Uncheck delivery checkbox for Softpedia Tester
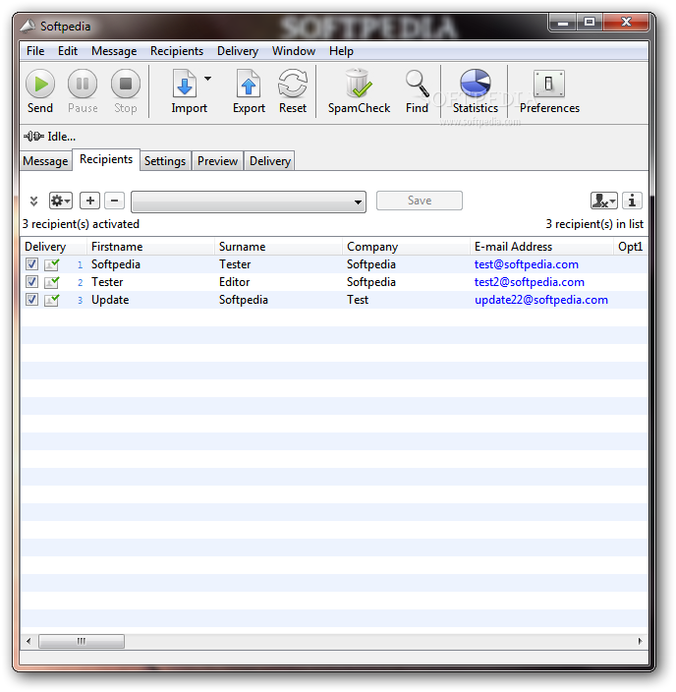Image resolution: width=676 pixels, height=692 pixels. 31,264
